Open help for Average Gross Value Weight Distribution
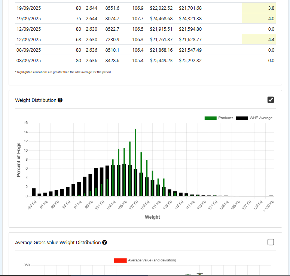This screenshot has height=276, width=290. 105,243
